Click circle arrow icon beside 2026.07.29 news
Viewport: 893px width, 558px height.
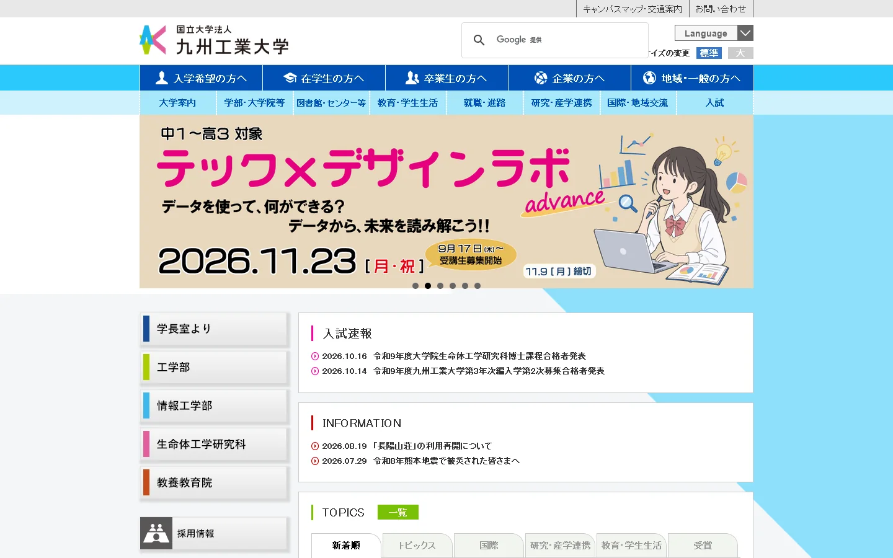tap(315, 461)
